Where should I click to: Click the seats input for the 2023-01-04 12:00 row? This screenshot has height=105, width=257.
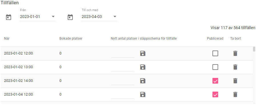coord(123,95)
